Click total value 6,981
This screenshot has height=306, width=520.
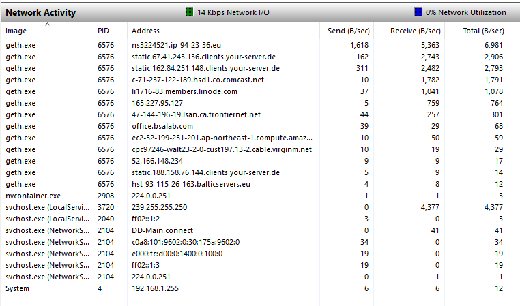493,45
